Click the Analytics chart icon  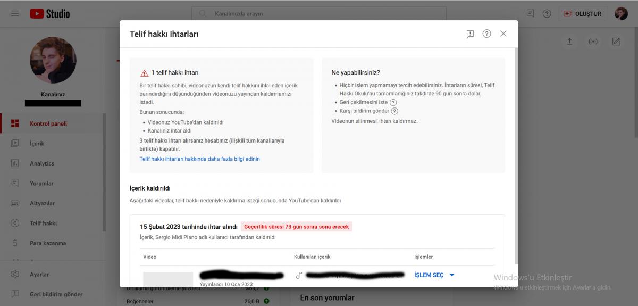click(x=15, y=163)
